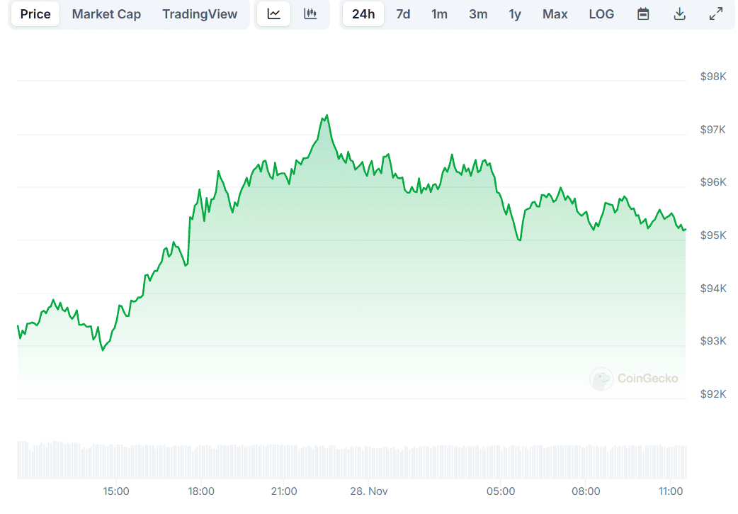
Task: Expand chart to fullscreen
Action: point(715,13)
